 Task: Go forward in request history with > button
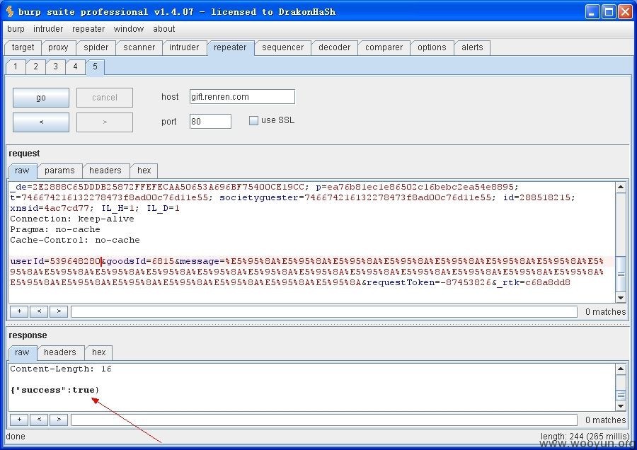tap(105, 122)
